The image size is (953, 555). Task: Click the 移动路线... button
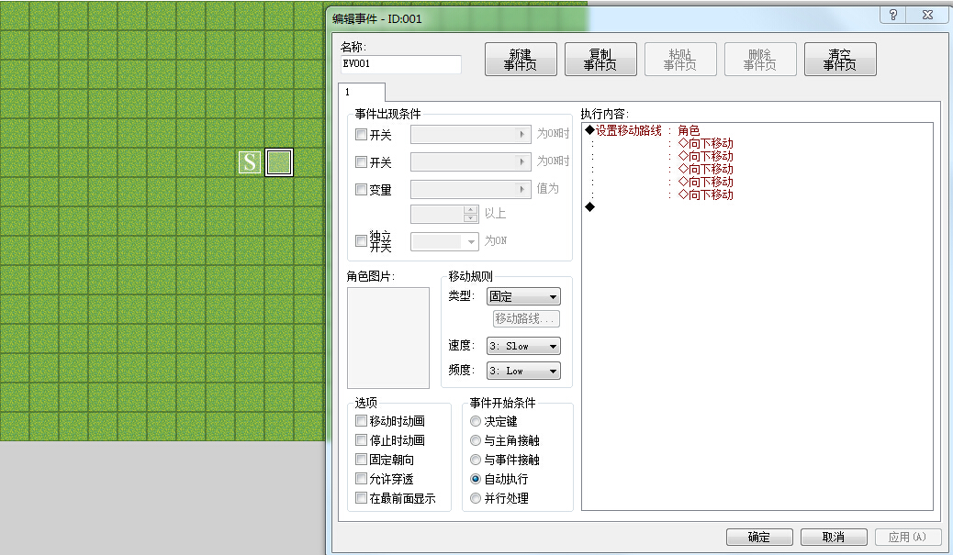(x=526, y=319)
